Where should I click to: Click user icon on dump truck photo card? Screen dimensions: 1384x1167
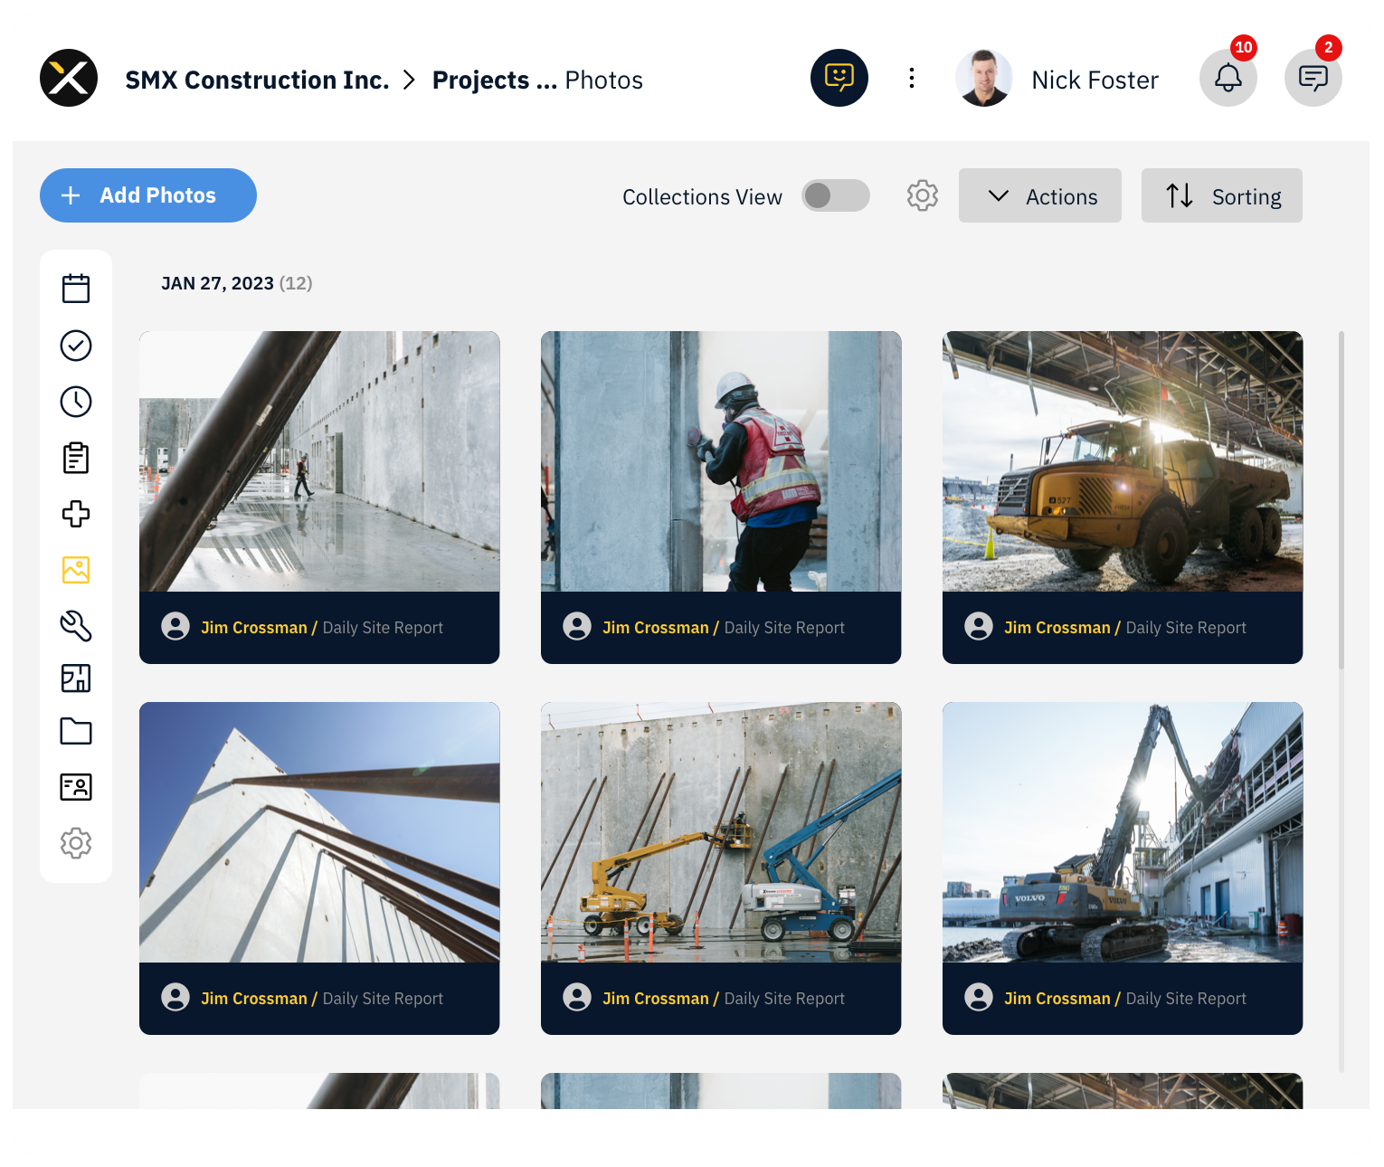coord(979,626)
